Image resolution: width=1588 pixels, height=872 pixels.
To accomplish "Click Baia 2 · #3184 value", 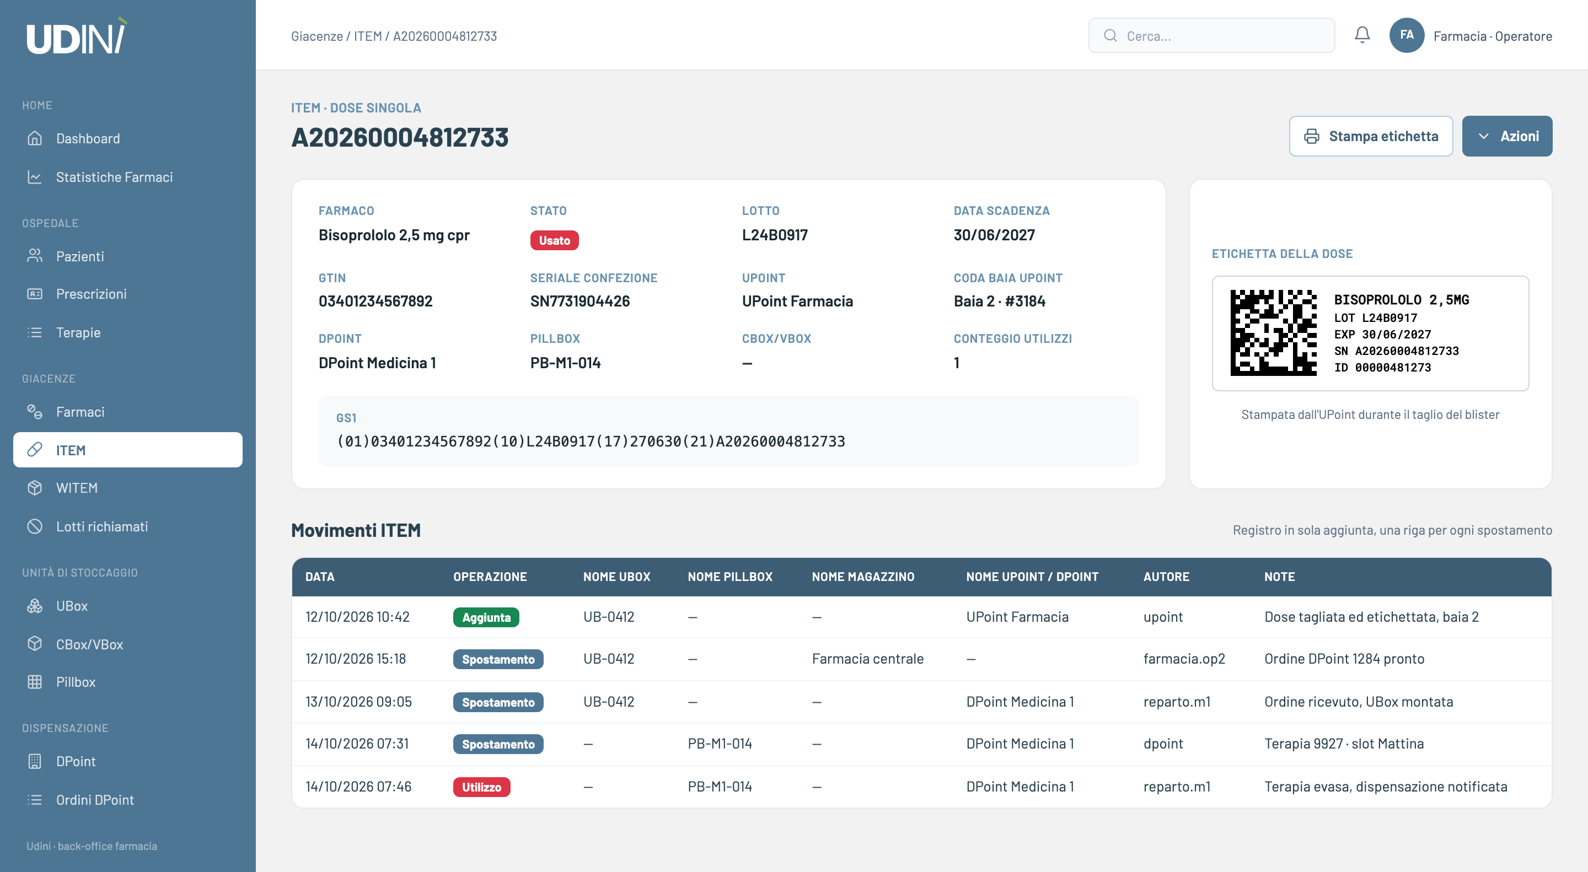I will pos(999,302).
